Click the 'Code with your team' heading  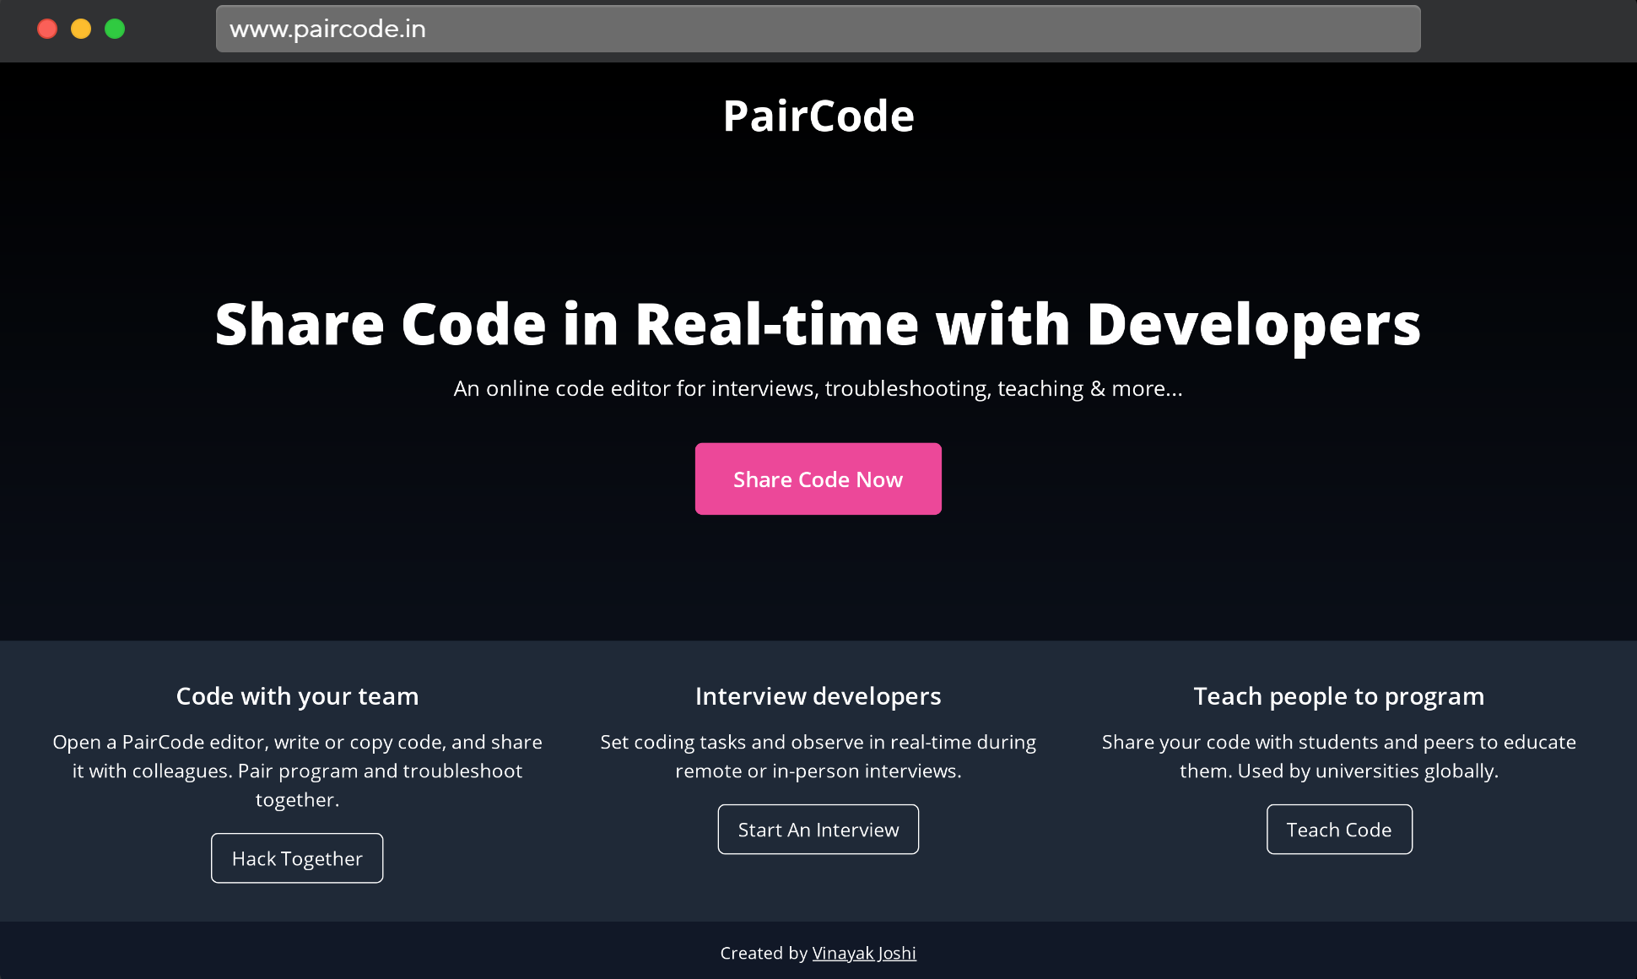pyautogui.click(x=297, y=696)
